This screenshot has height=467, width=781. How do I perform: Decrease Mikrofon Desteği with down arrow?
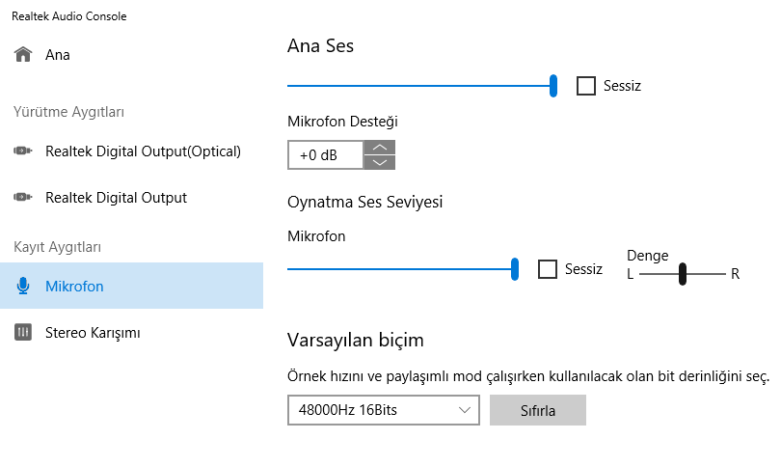[380, 162]
